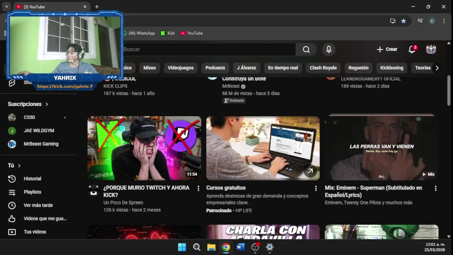Open Chrome three-dot menu
This screenshot has width=453, height=255.
tap(444, 21)
